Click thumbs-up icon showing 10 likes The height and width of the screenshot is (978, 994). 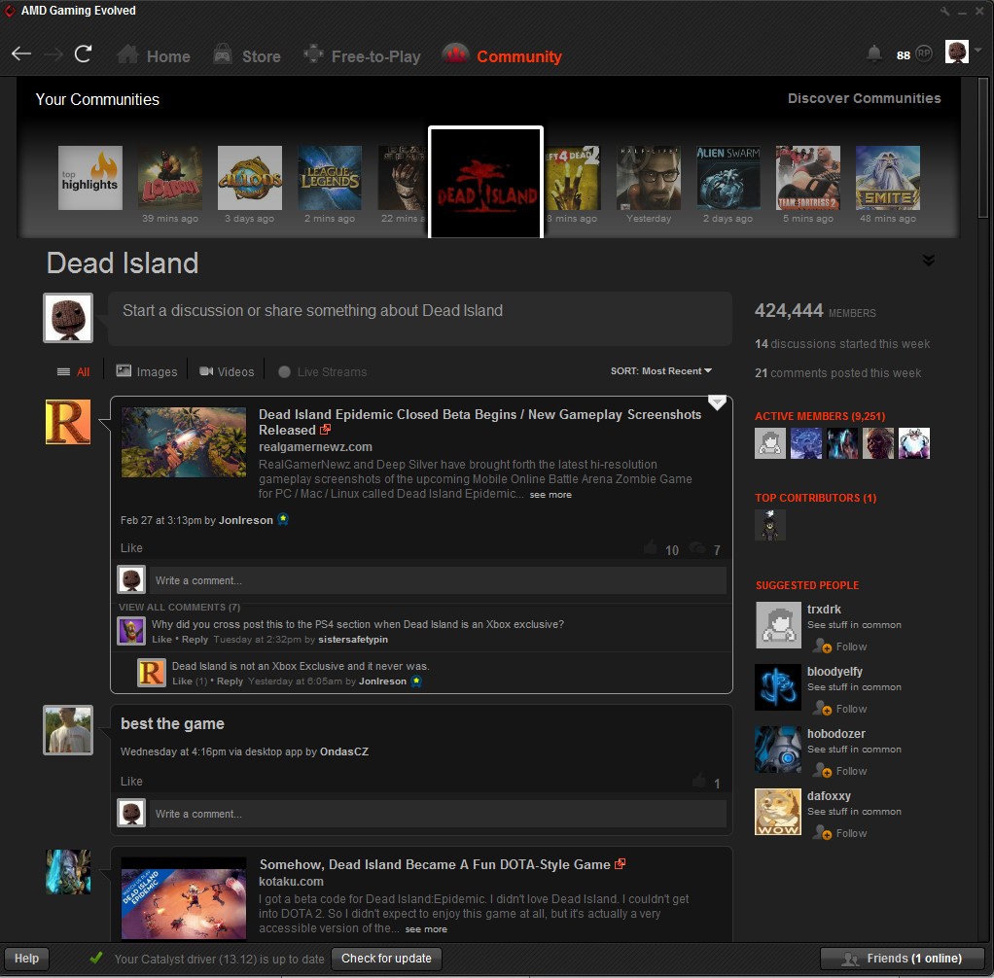click(x=651, y=547)
